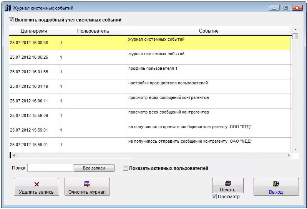
Task: Click the grid icon on Очистить журнал
Action: [87, 184]
